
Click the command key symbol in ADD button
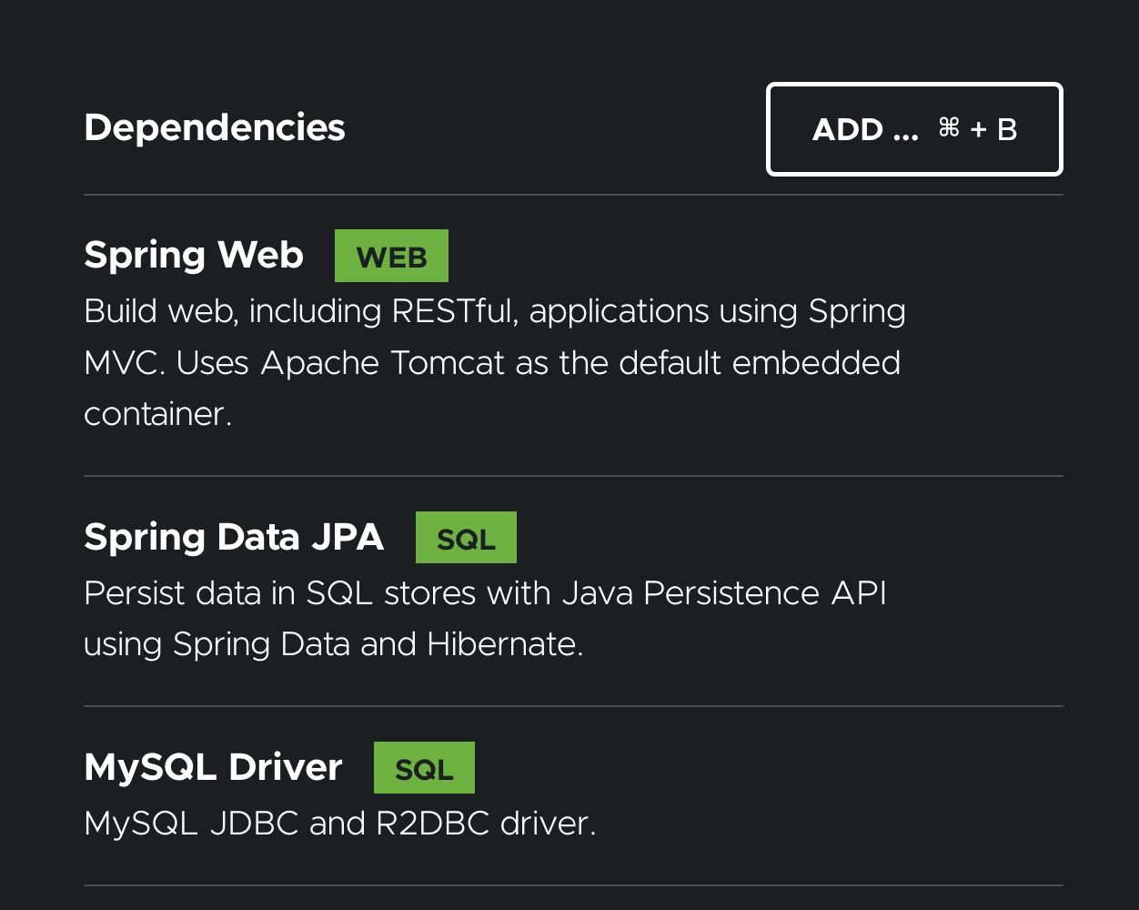pyautogui.click(x=949, y=128)
